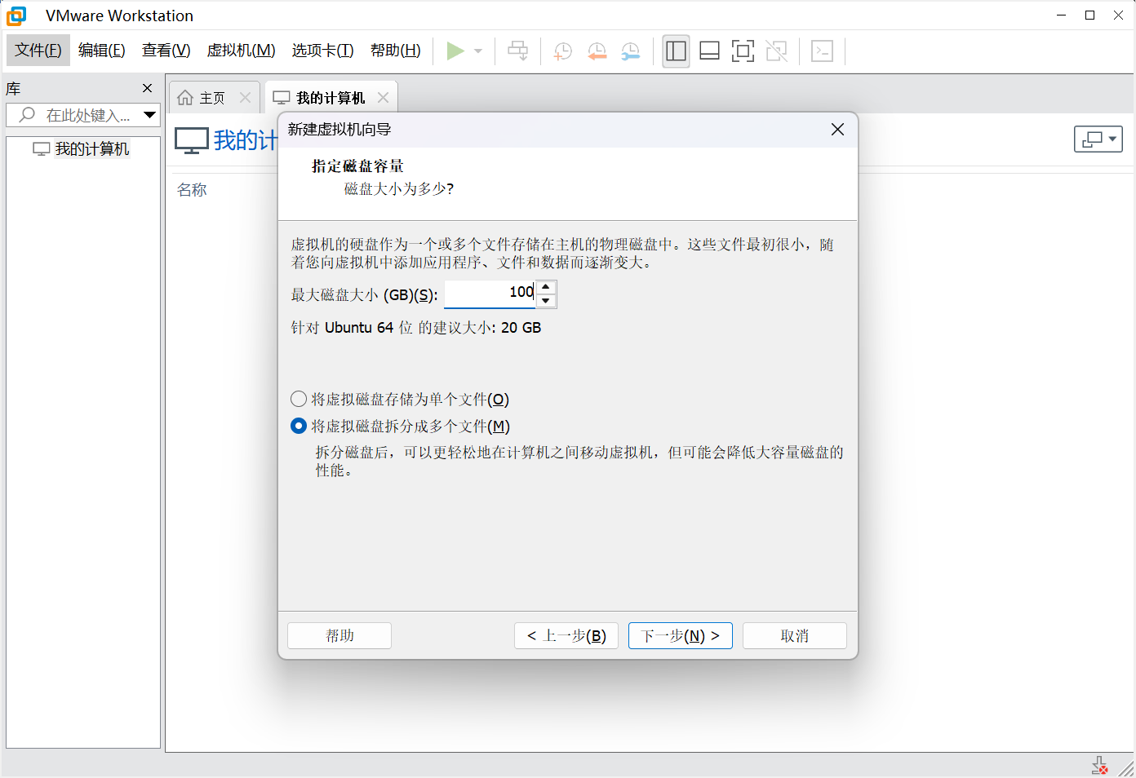Close the 新建虚拟机向导 dialog
Screen dimensions: 1136x778
(x=837, y=130)
